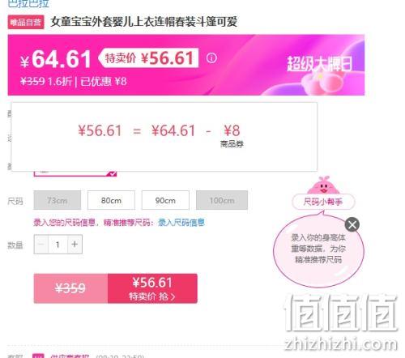The height and width of the screenshot is (358, 405).
Task: Click the 特卖价 ¥56.61 price tag
Action: (x=149, y=58)
